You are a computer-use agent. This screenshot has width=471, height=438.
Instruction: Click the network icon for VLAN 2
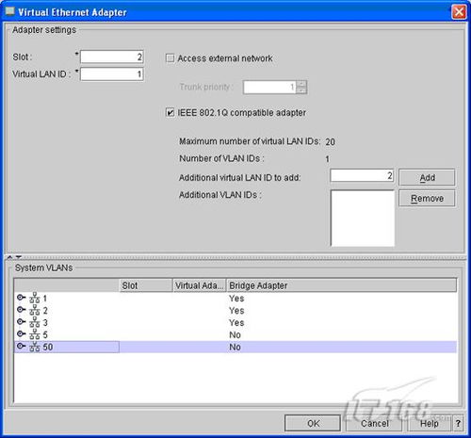(x=35, y=310)
